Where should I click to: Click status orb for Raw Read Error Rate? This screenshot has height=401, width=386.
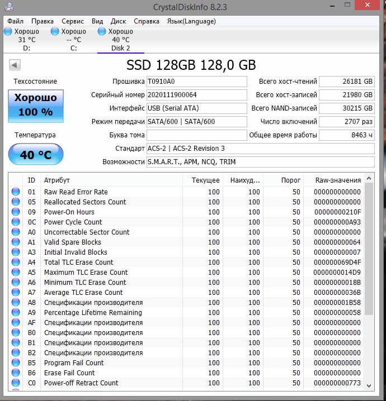click(x=16, y=192)
